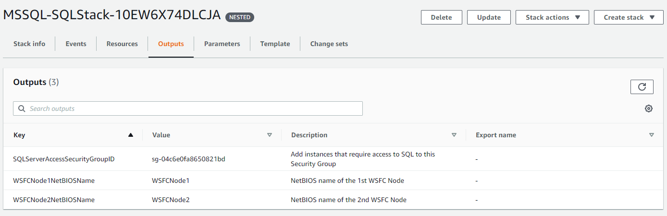Select the WSFCNode2NetBIOSName key
Viewport: 667px width, 216px height.
(54, 200)
